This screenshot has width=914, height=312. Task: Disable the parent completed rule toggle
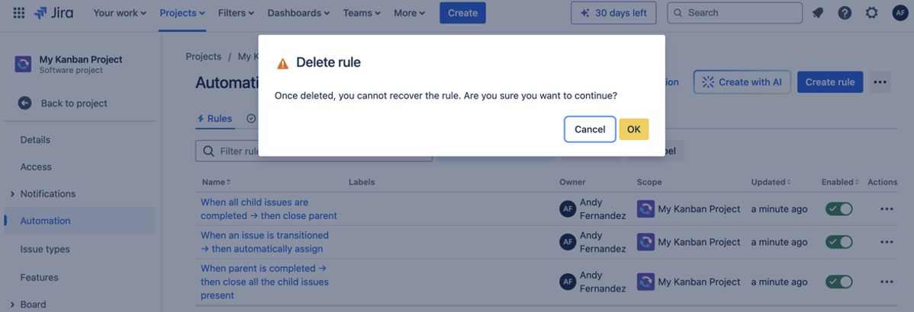coord(838,282)
